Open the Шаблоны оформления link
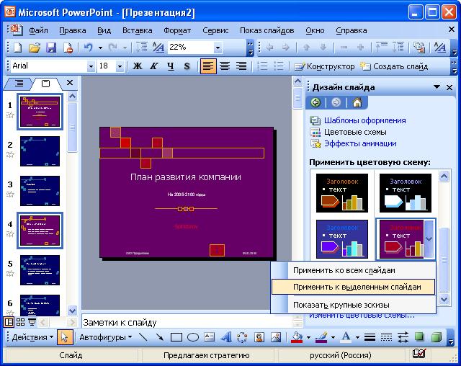This screenshot has height=366, width=461. 365,120
